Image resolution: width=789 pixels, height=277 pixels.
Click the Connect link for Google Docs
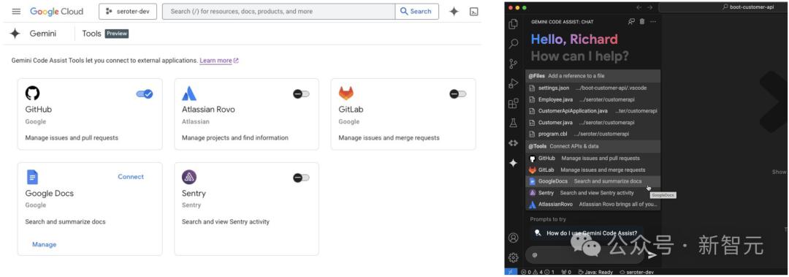tap(131, 177)
